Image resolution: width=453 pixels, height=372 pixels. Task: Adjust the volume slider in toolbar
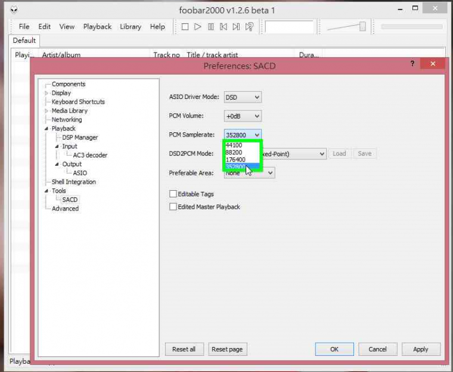pos(361,26)
